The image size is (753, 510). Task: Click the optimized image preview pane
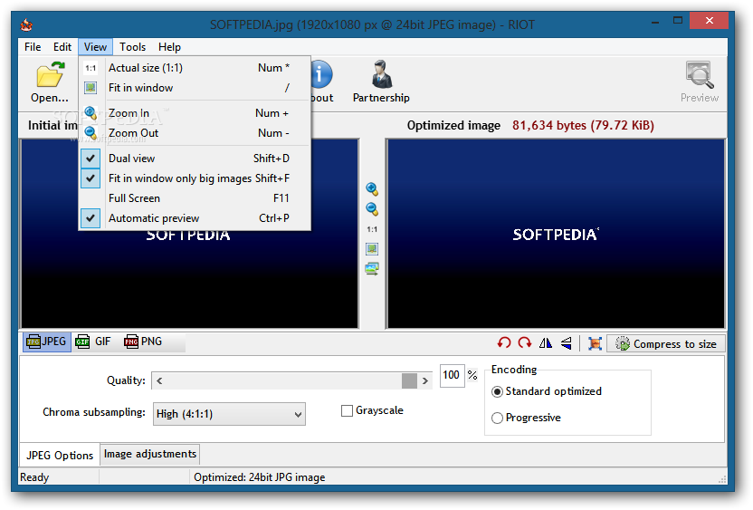[x=556, y=234]
